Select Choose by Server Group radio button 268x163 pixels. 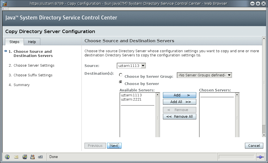point(121,75)
